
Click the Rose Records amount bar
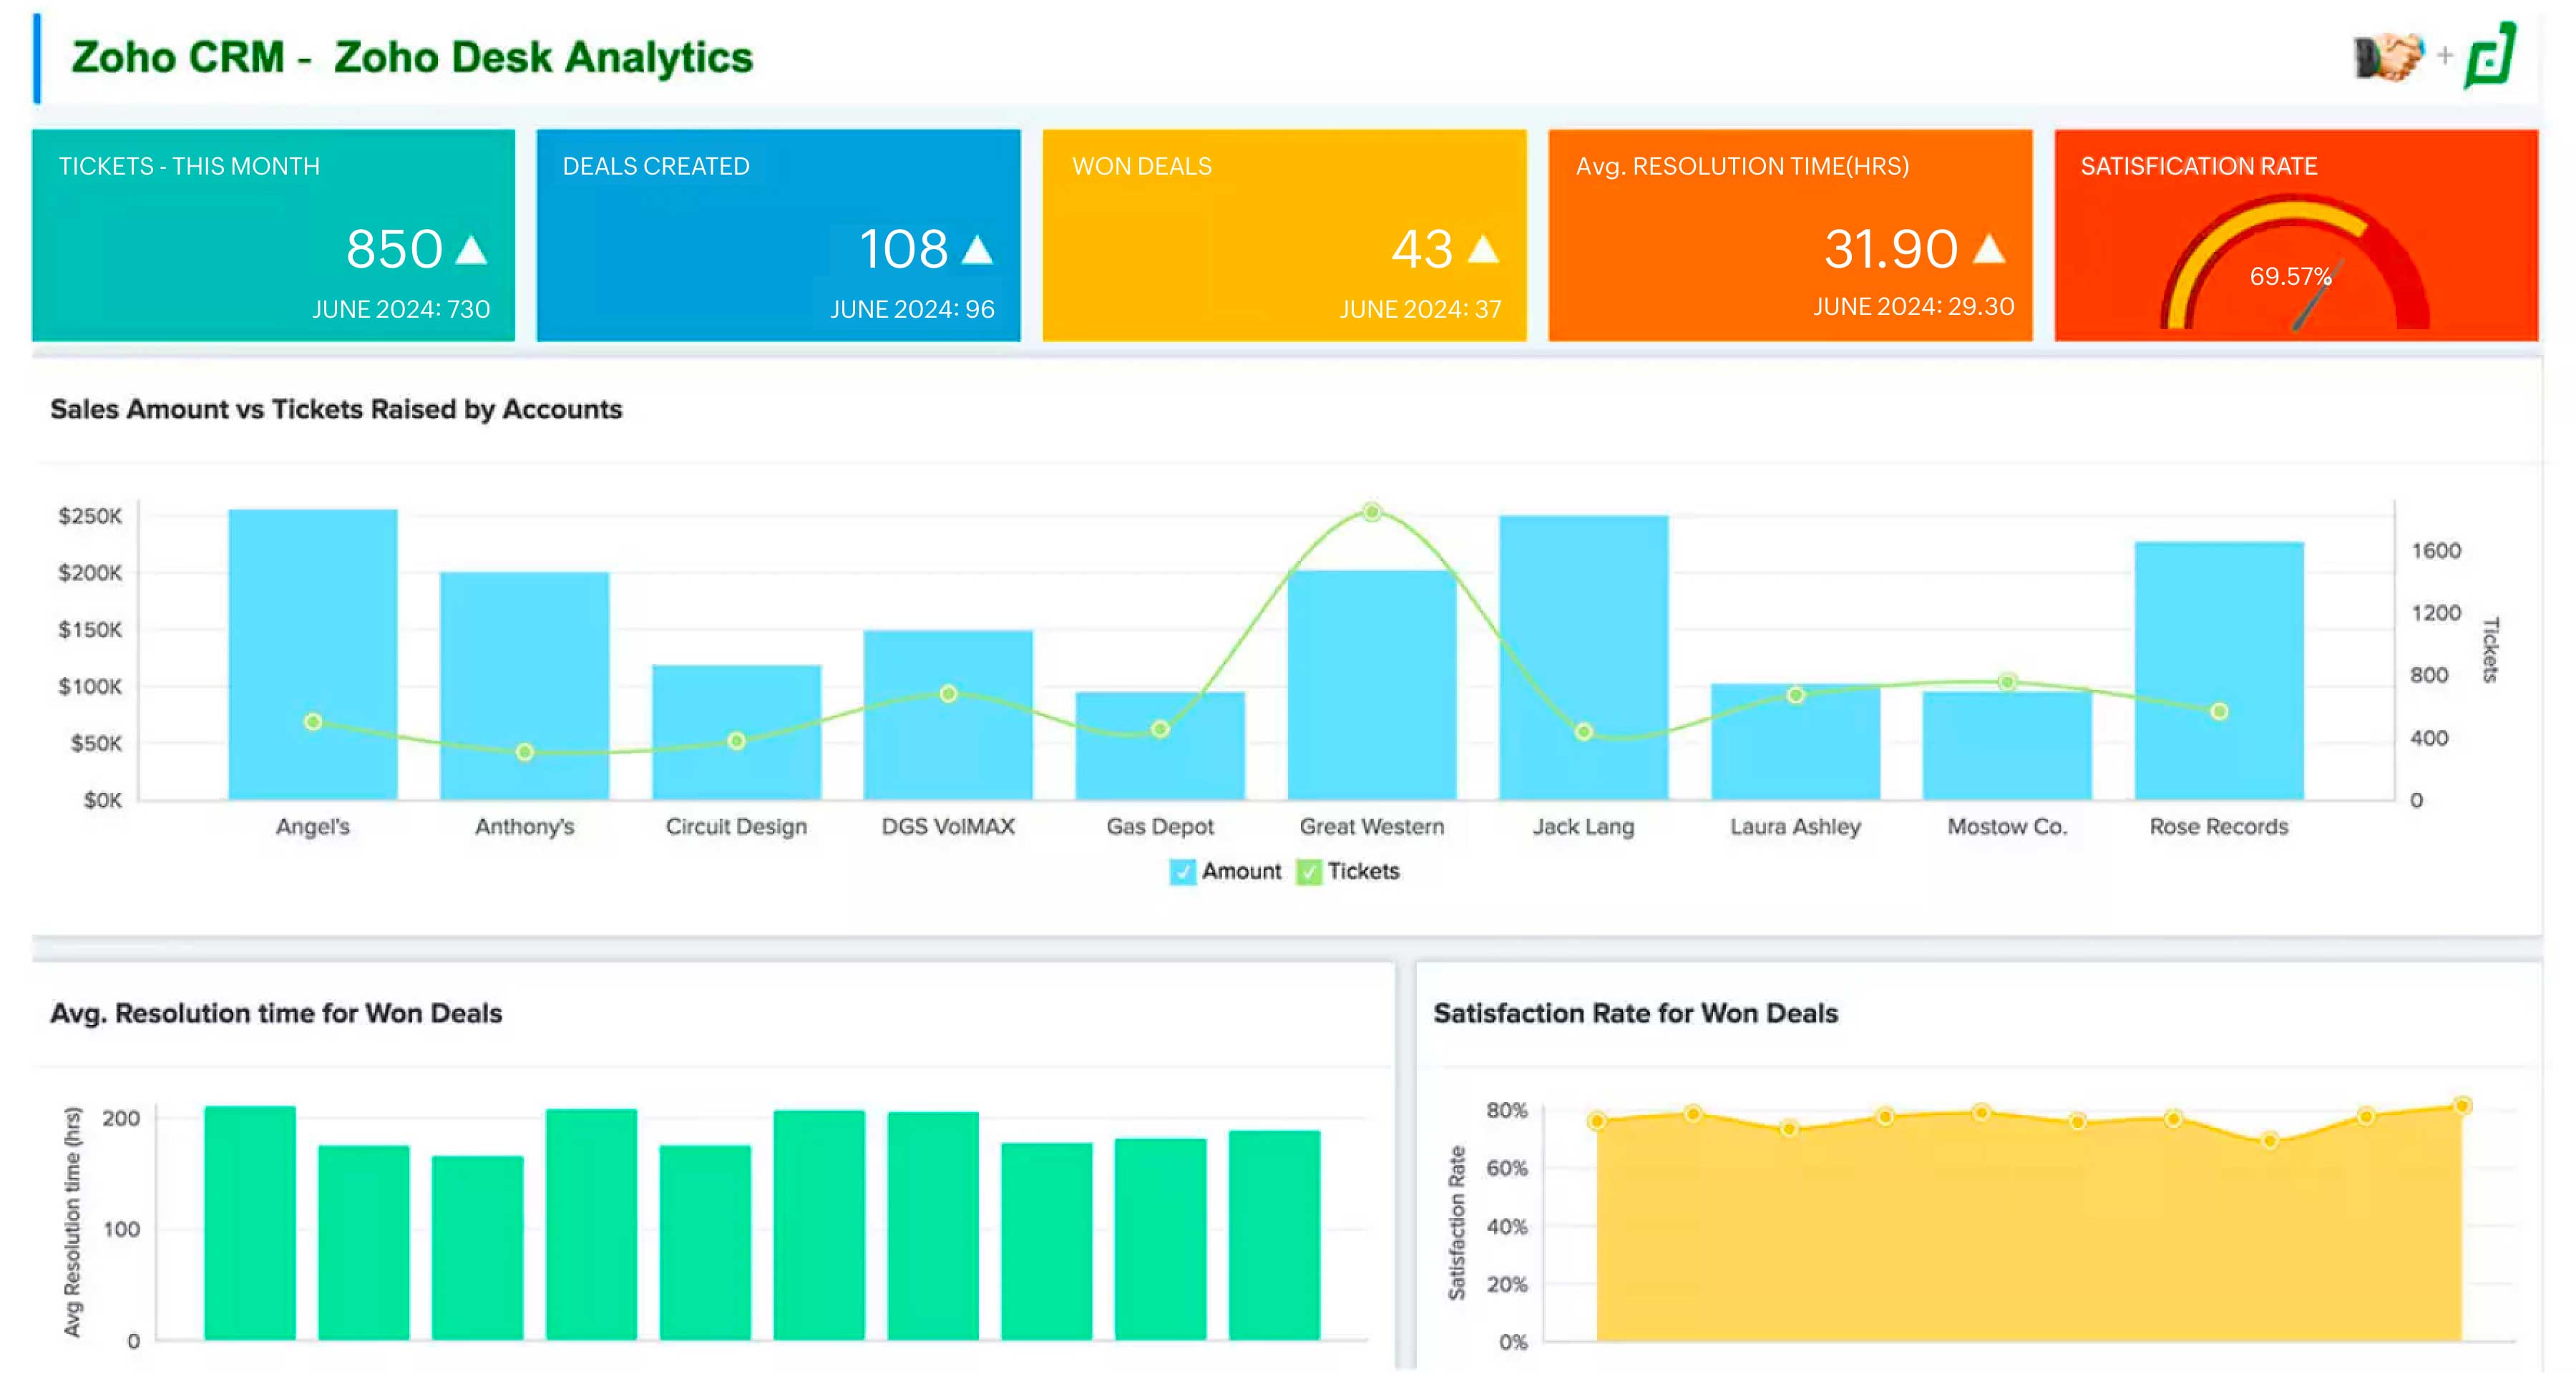(x=2219, y=671)
